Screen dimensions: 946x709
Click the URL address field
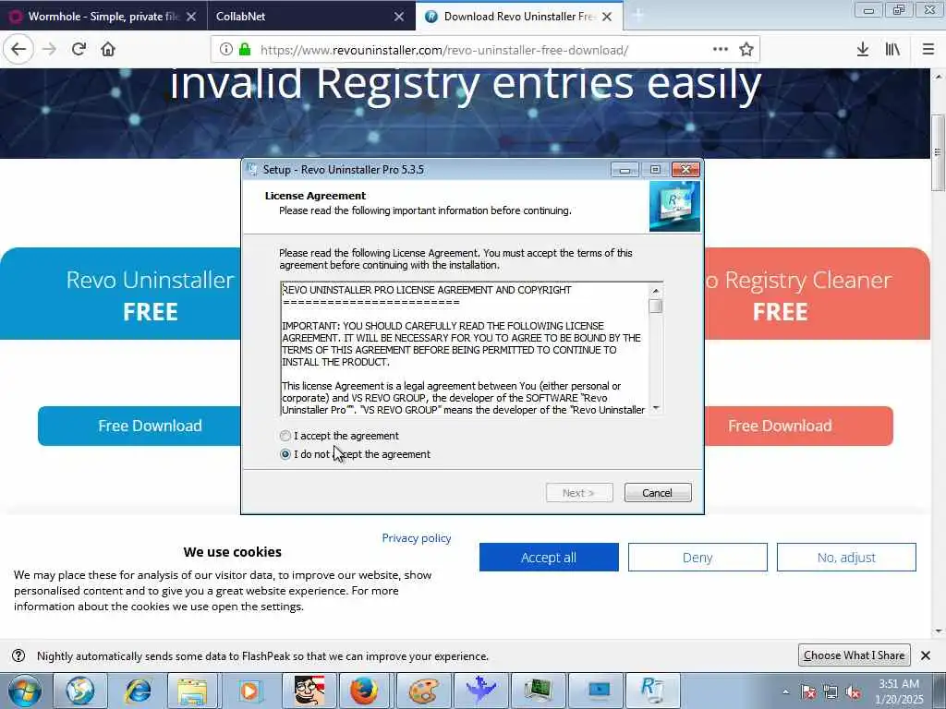point(443,50)
